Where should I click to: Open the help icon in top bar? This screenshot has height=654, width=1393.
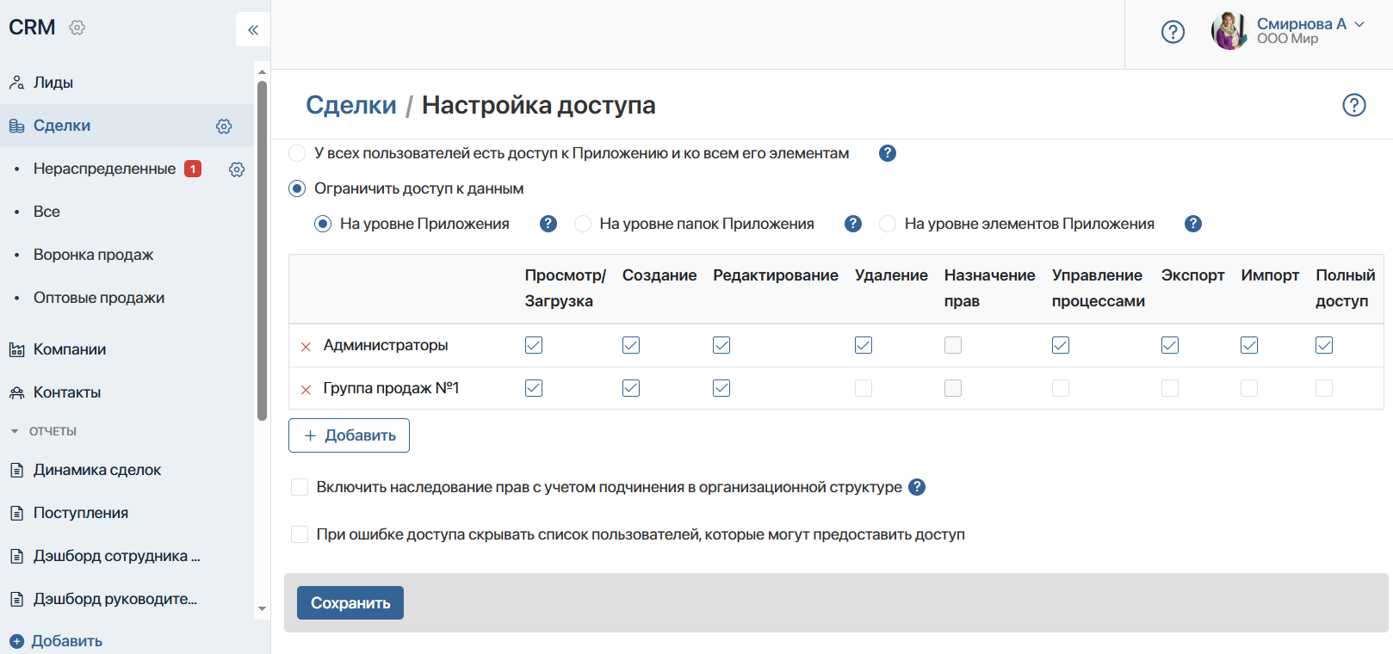point(1173,32)
